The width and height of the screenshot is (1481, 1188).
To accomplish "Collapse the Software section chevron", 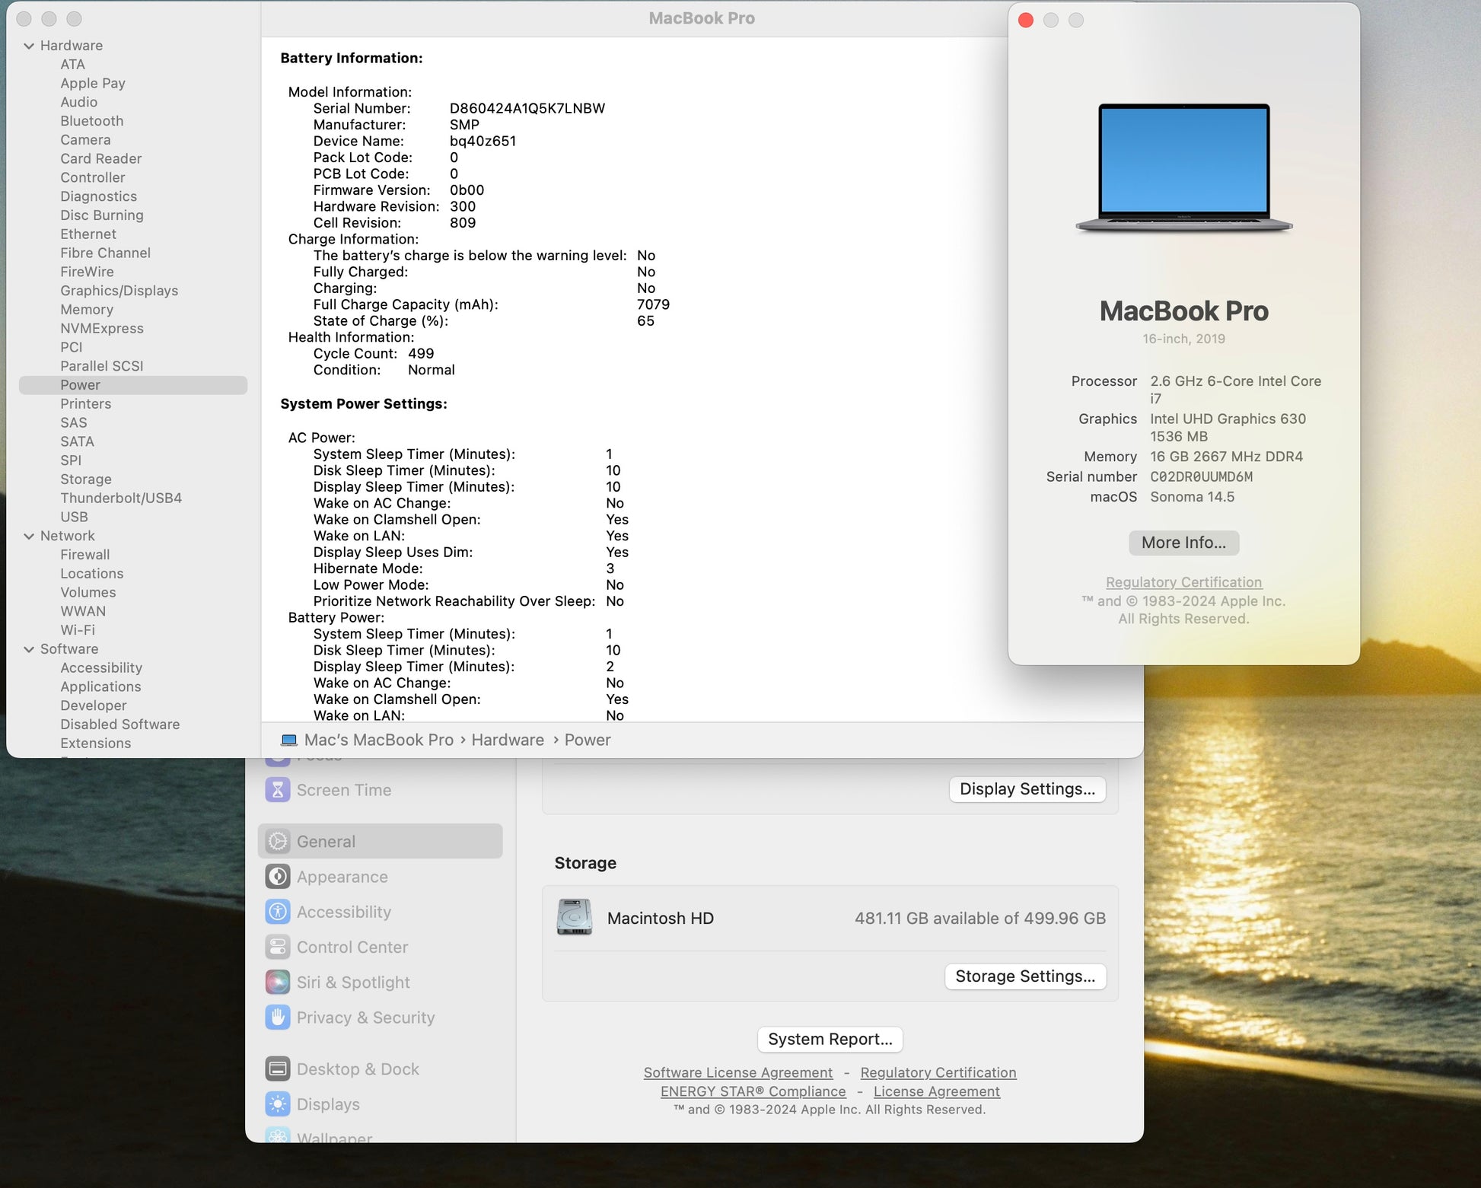I will click(x=29, y=649).
